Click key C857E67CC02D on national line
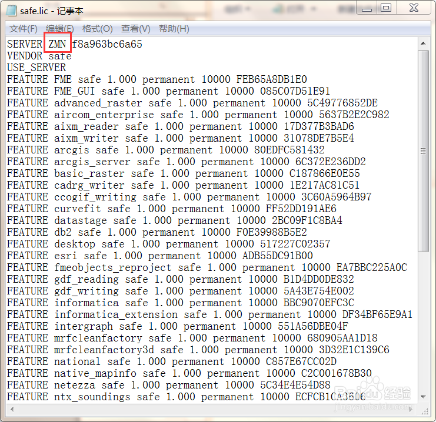 coord(301,361)
